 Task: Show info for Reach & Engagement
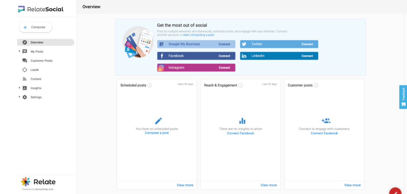click(x=241, y=85)
